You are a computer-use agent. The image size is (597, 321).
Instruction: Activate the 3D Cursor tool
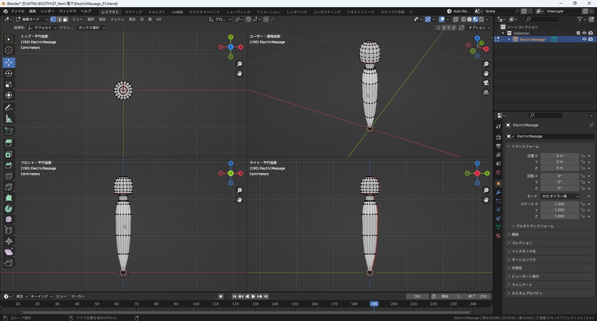9,50
